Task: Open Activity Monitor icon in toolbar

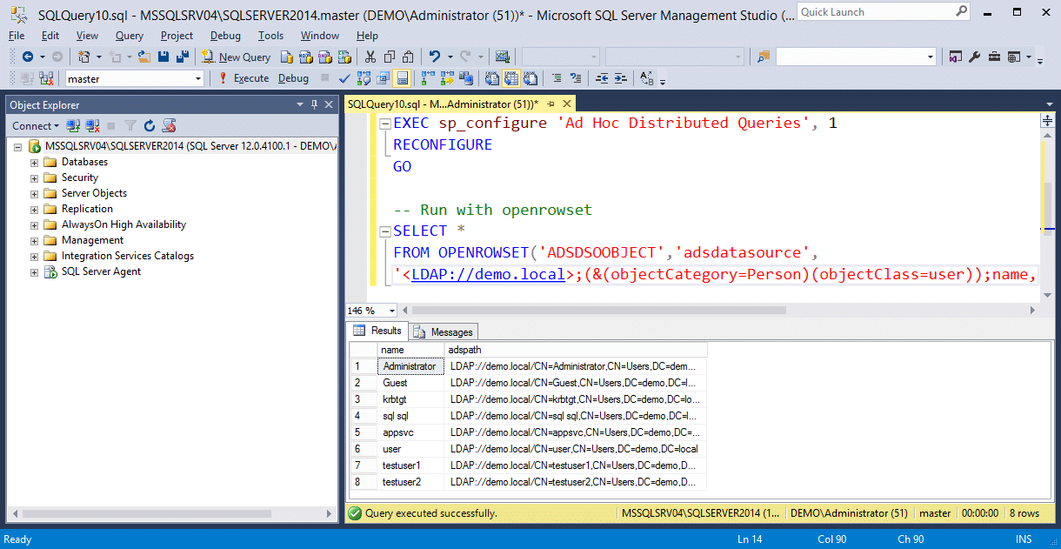Action: pos(502,57)
